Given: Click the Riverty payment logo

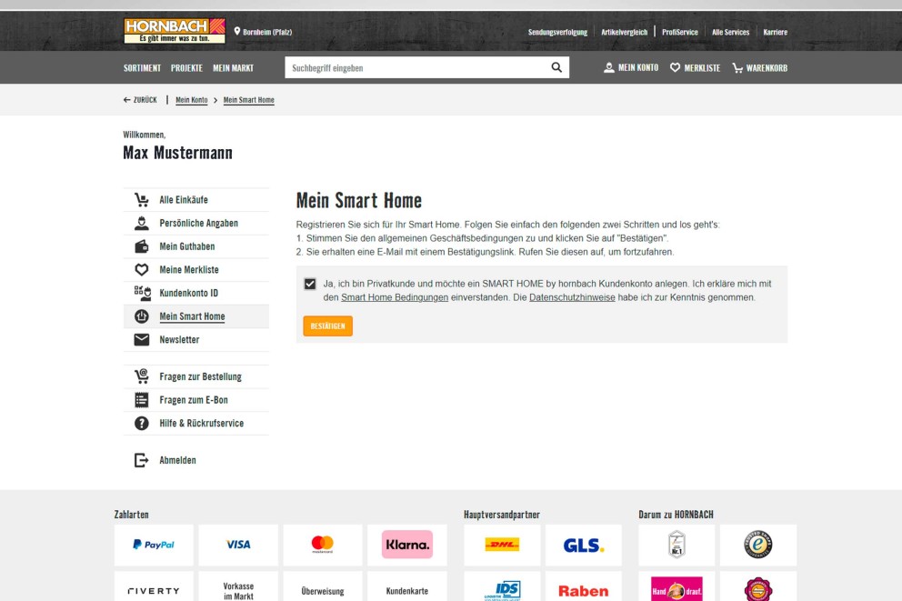Looking at the screenshot, I should pos(154,590).
